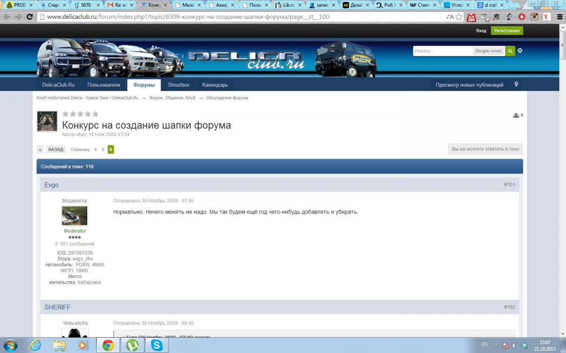Open the Календарь navigation tab
Image resolution: width=566 pixels, height=353 pixels.
[x=215, y=85]
